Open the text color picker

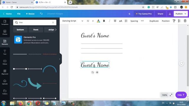click(98, 21)
